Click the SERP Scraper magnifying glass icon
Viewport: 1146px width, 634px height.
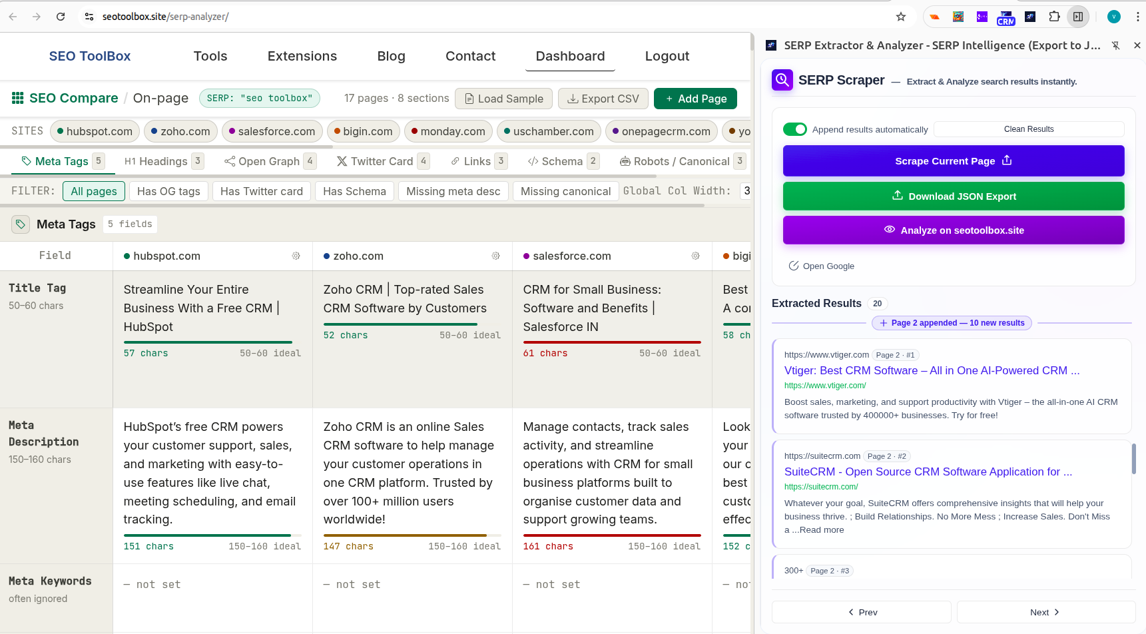click(x=782, y=80)
